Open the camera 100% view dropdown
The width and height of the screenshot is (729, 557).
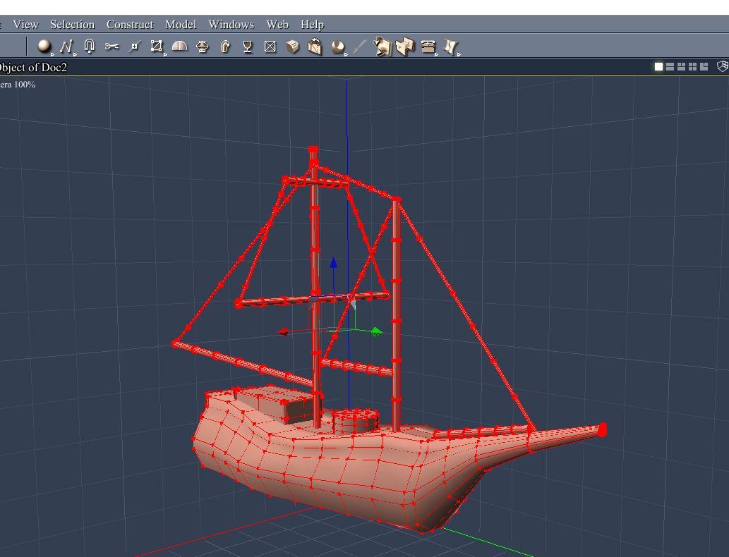18,84
